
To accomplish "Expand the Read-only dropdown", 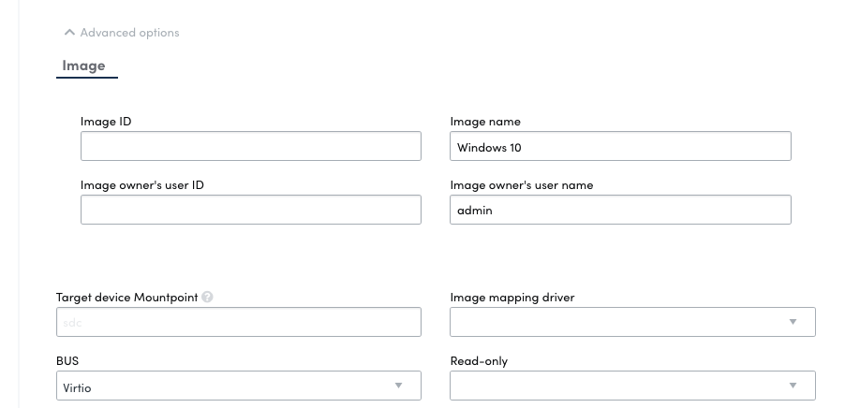I will click(x=618, y=386).
